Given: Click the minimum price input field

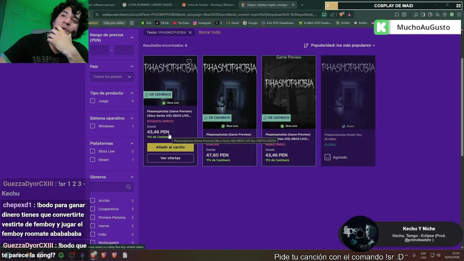Looking at the screenshot, I should pyautogui.click(x=99, y=50).
